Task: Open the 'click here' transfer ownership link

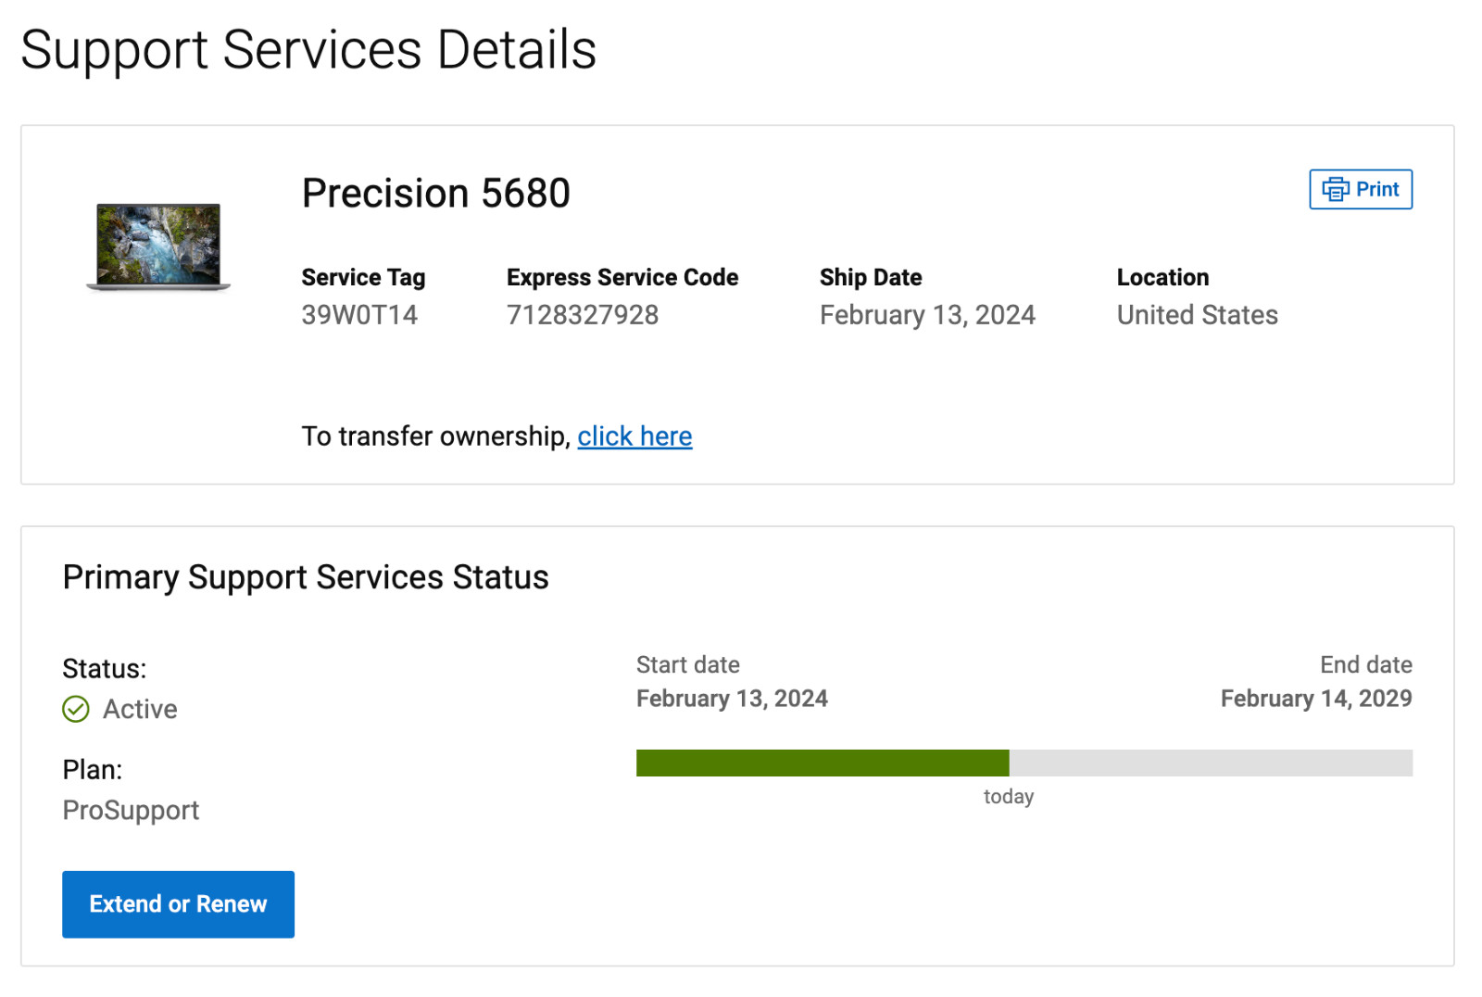Action: coord(634,435)
